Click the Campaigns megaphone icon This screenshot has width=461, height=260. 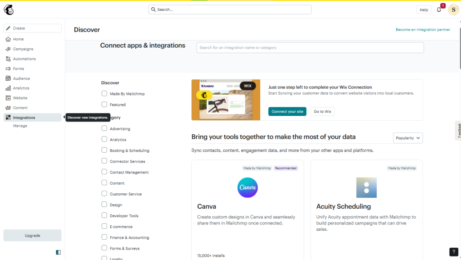click(x=8, y=49)
